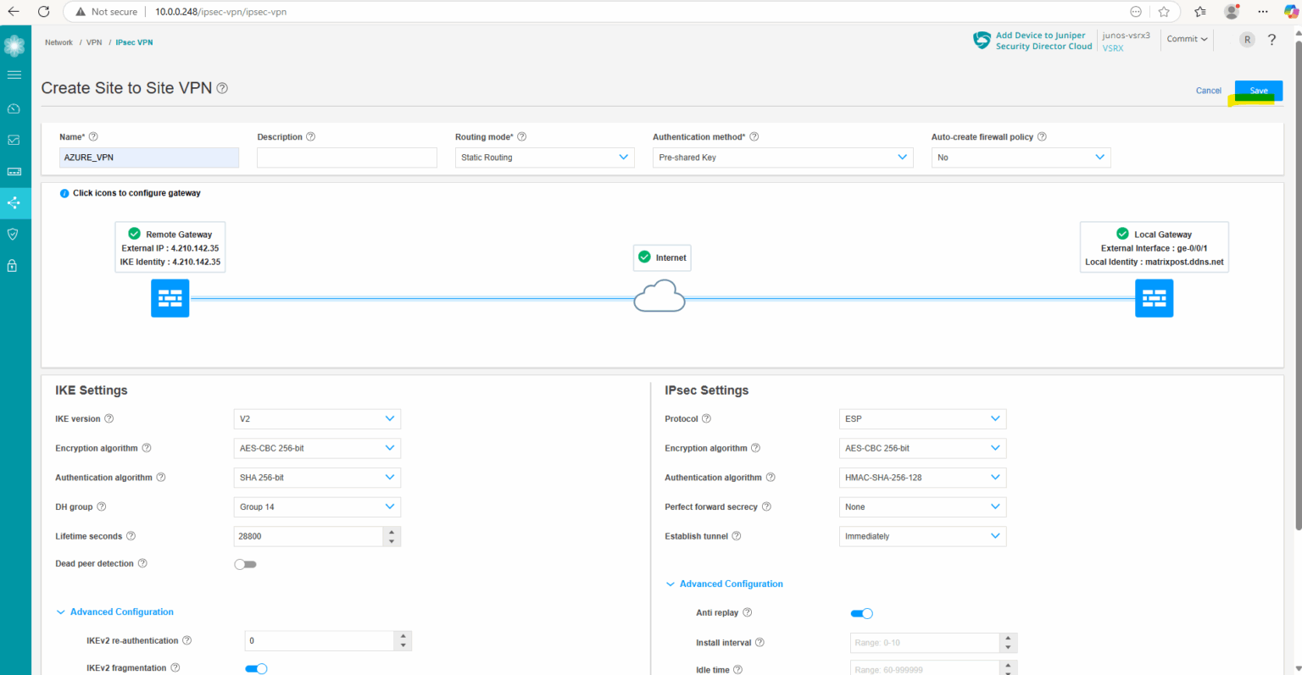Screen dimensions: 1302x675
Task: Click the Juniper Security Director Cloud icon
Action: click(982, 39)
